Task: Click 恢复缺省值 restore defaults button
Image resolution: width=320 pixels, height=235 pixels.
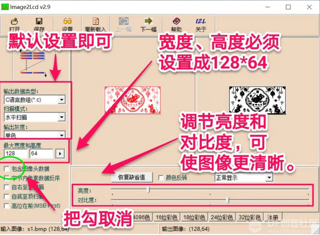Action: (x=132, y=178)
